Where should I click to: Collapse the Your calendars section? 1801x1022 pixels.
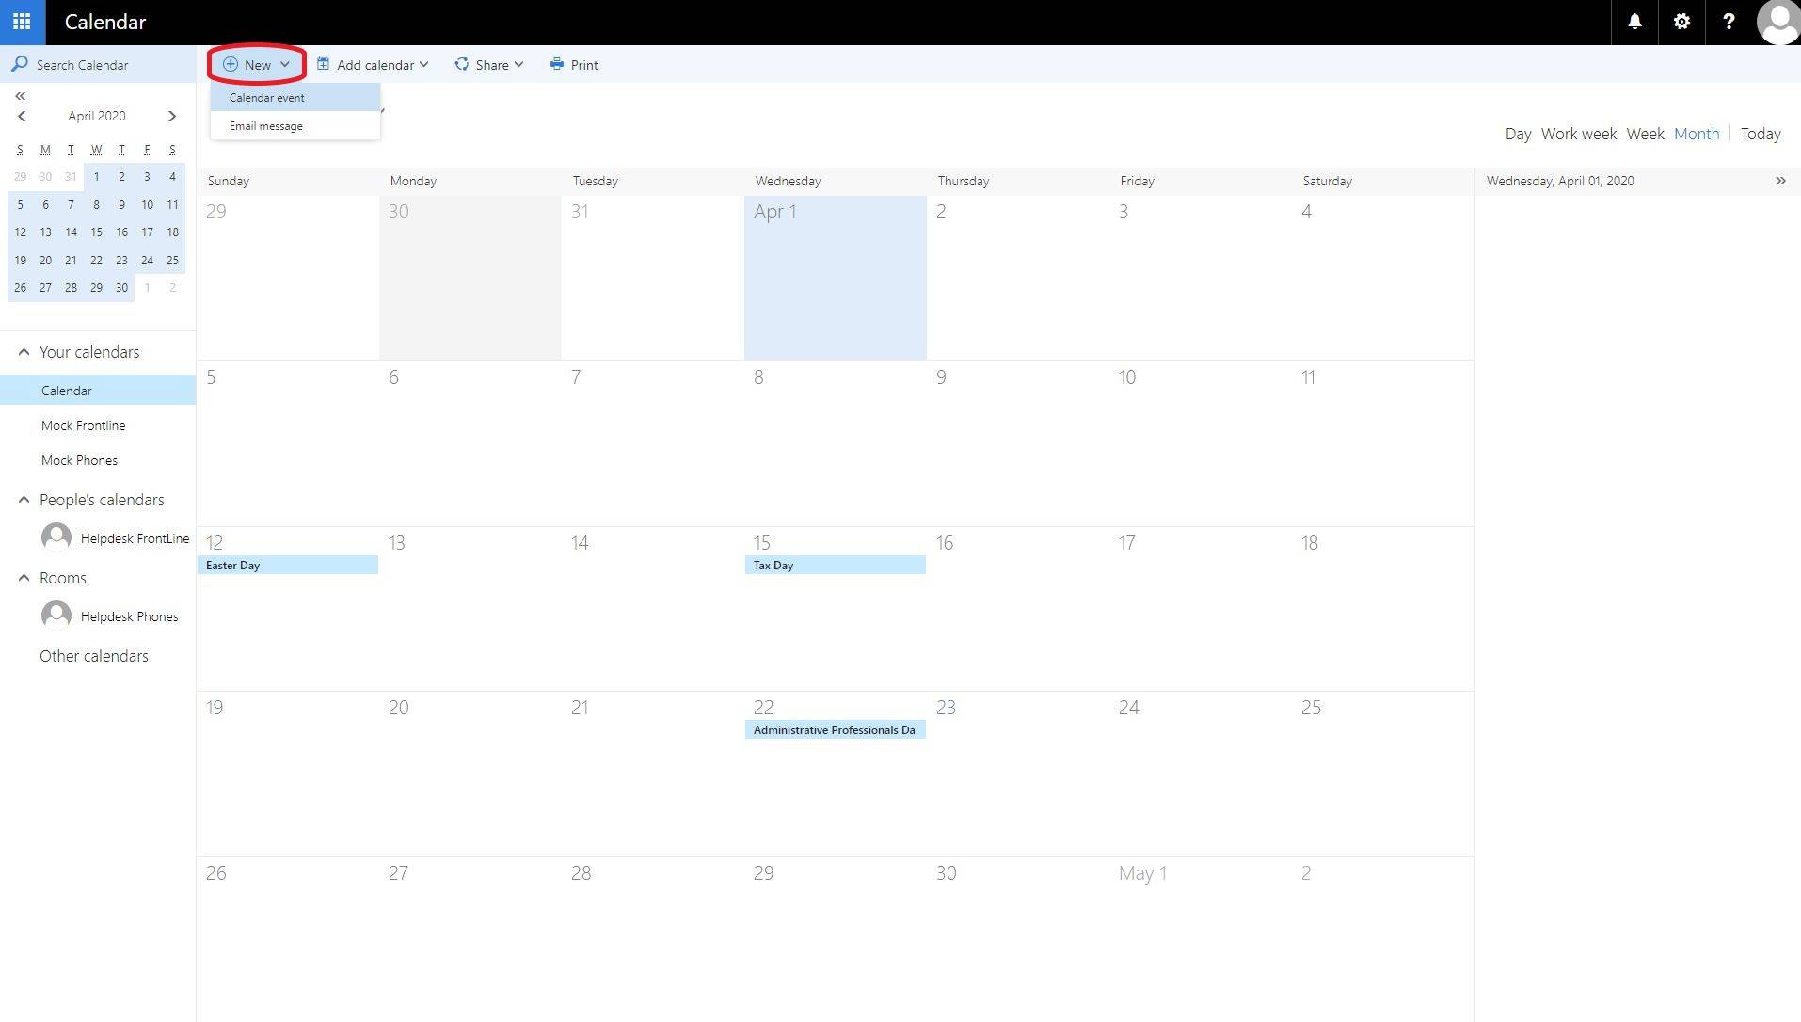(24, 352)
